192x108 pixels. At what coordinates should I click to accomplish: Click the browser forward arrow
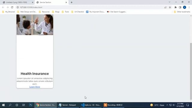[7, 7]
